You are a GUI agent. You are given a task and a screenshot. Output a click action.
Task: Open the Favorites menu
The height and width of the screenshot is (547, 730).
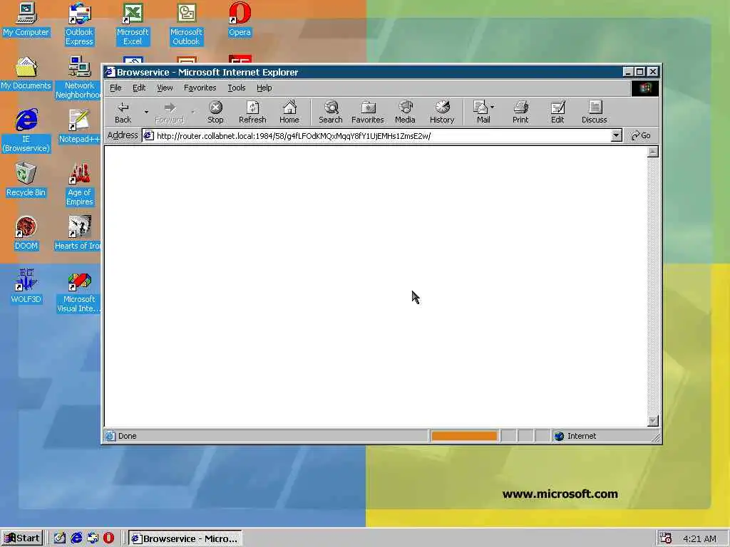[200, 88]
